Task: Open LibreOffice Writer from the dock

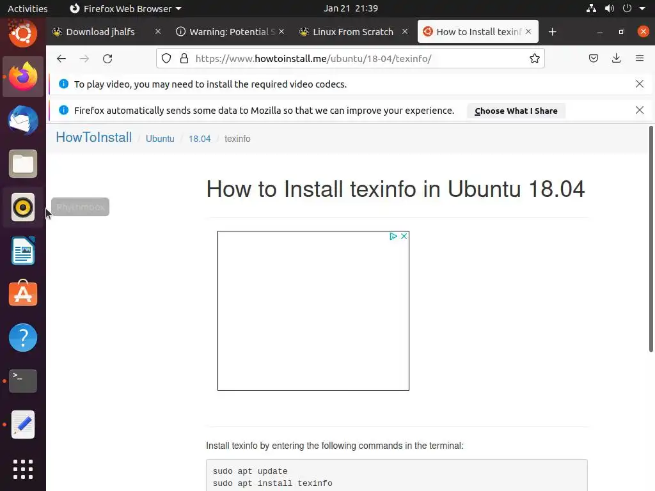Action: 23,251
